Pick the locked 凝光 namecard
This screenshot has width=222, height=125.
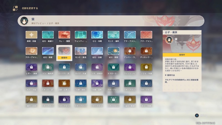pos(130,99)
